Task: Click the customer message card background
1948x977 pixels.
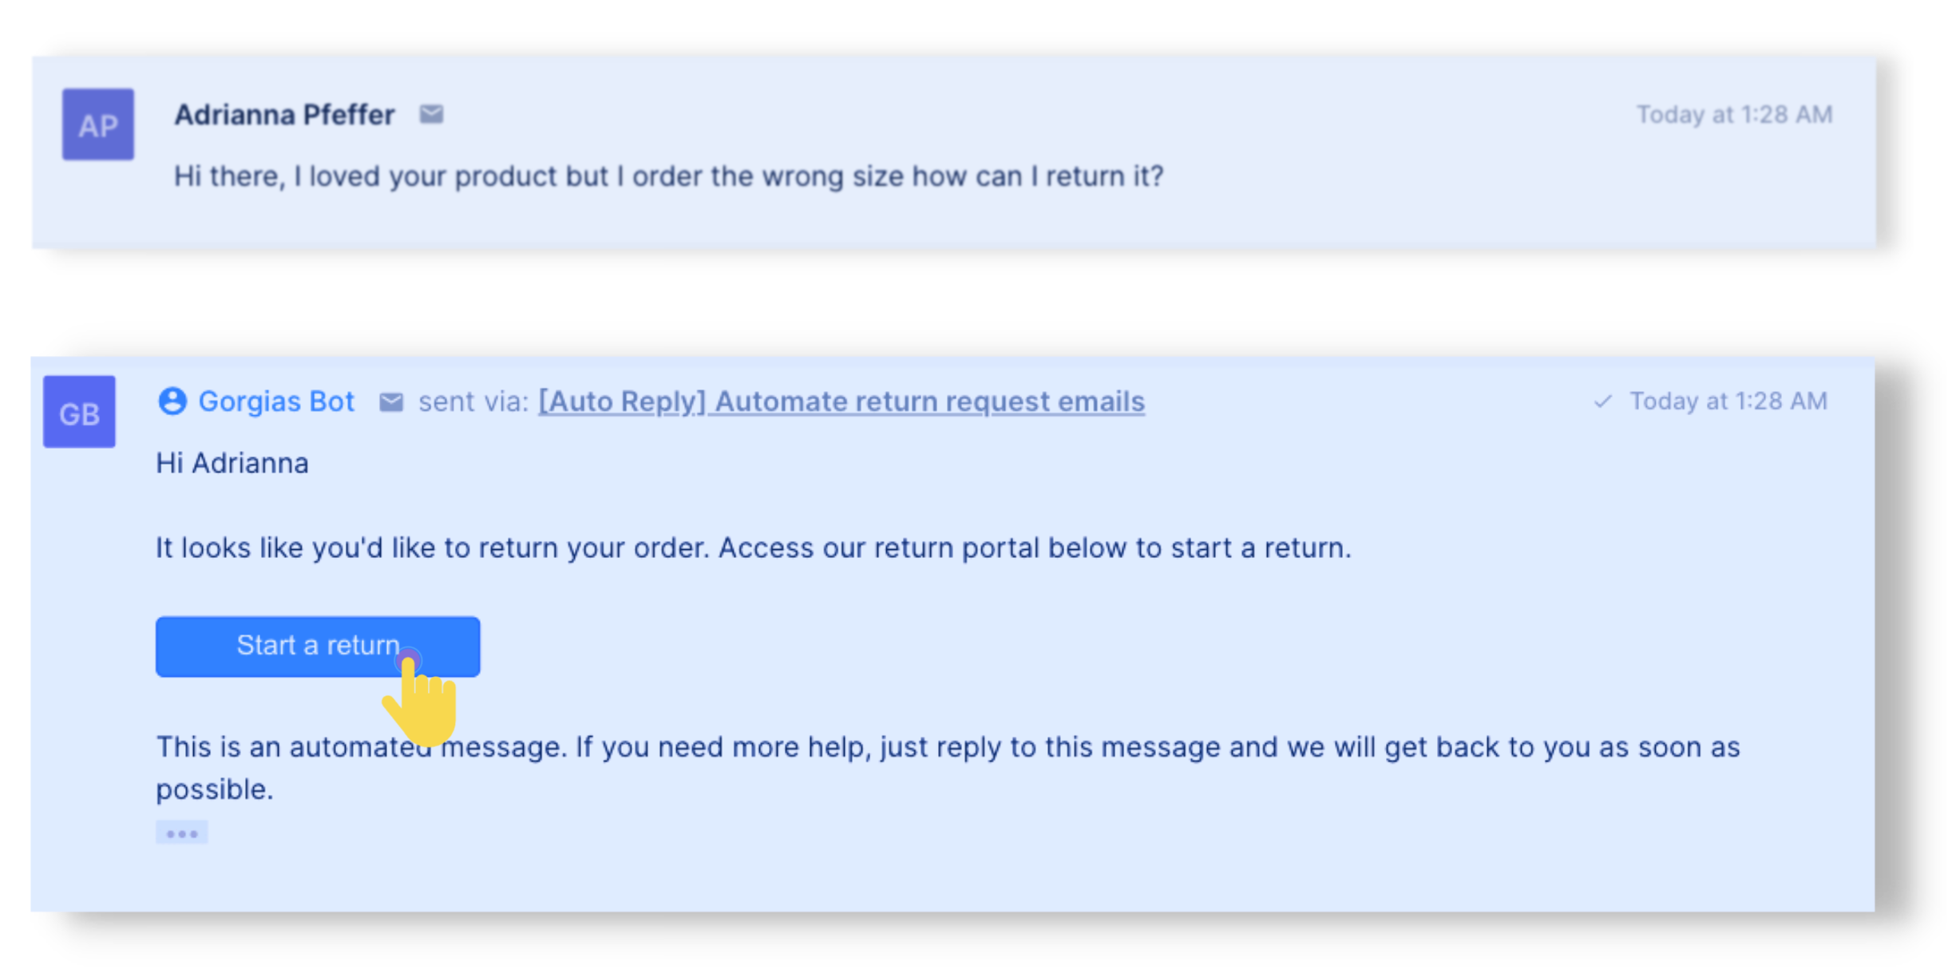Action: (x=954, y=152)
